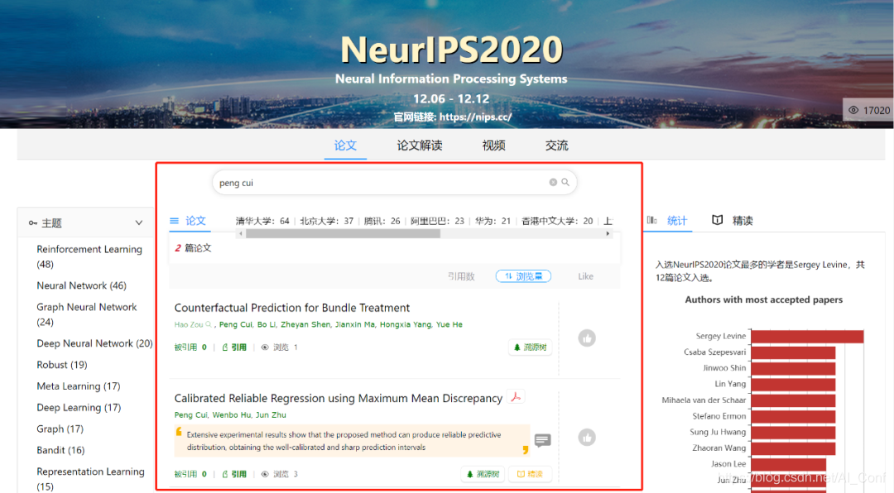Click the list icon on 论文 sub-tab
This screenshot has width=894, height=493.
click(x=175, y=221)
